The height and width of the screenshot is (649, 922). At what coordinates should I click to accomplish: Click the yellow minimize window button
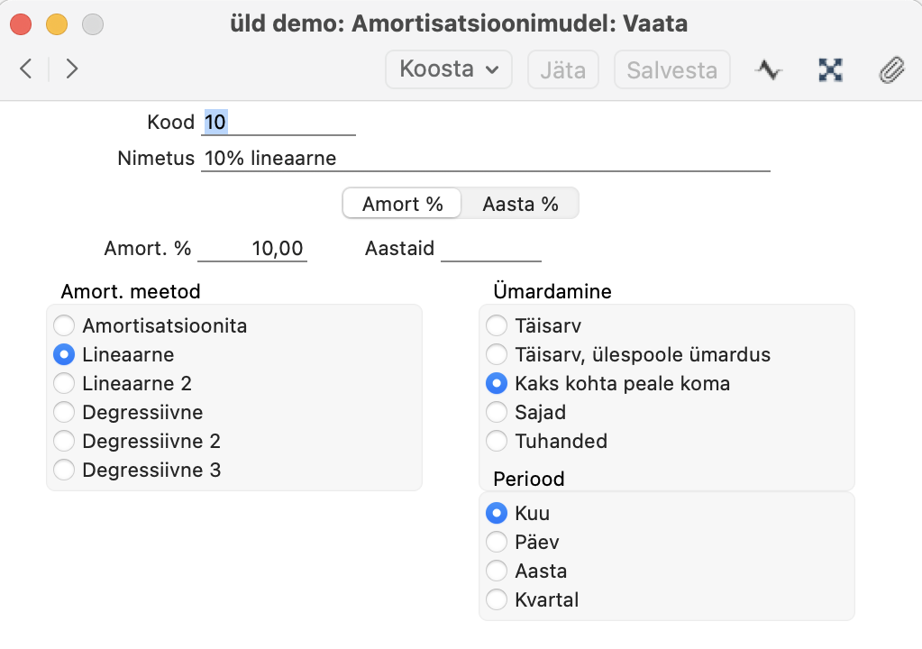(57, 24)
